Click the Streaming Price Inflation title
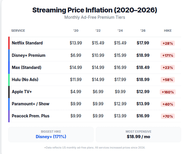The width and height of the screenshot is (186, 154). [94, 10]
